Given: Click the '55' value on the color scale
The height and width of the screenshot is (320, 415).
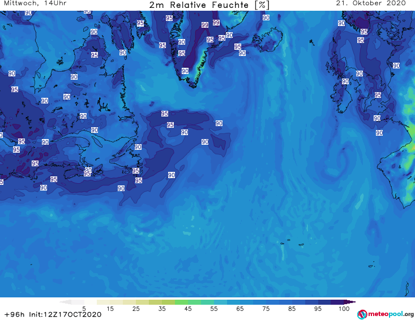Looking at the screenshot, I should click(214, 309).
